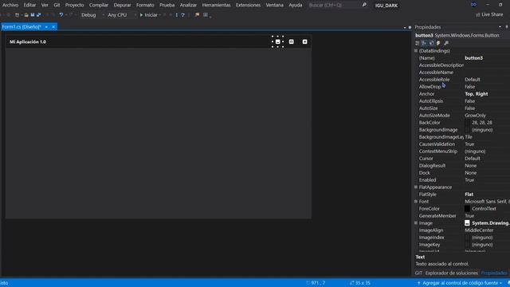Select the Dock property value None
This screenshot has width=510, height=287.
(x=471, y=173)
